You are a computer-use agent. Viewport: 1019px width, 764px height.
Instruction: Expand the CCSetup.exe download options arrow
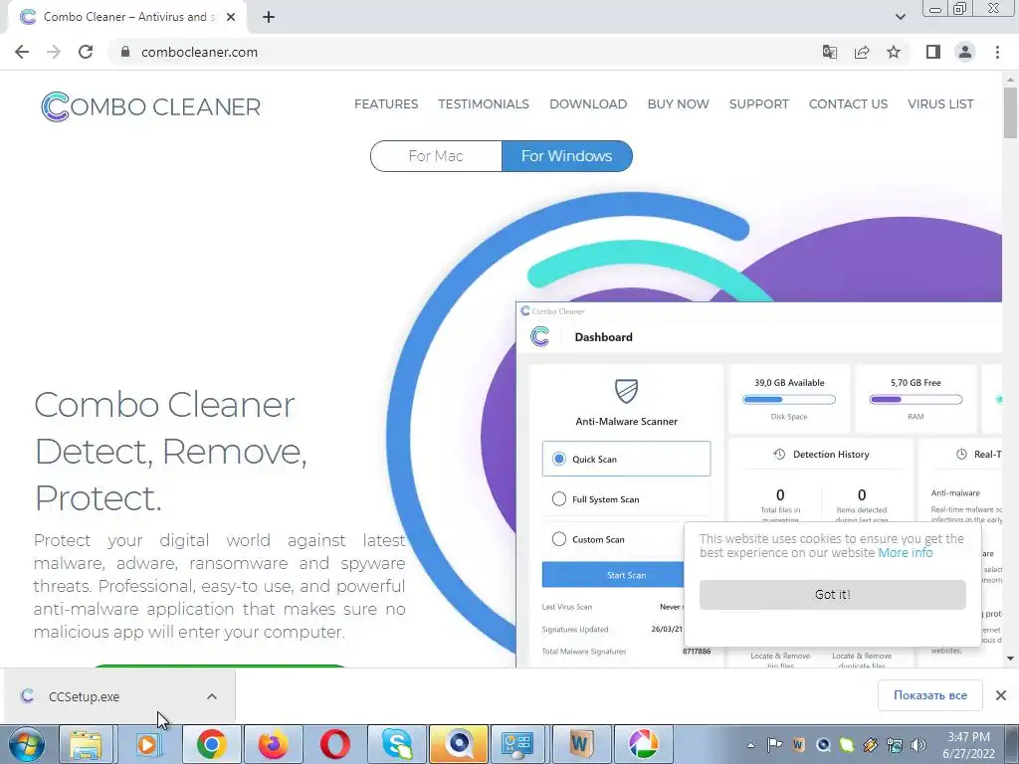pos(212,696)
